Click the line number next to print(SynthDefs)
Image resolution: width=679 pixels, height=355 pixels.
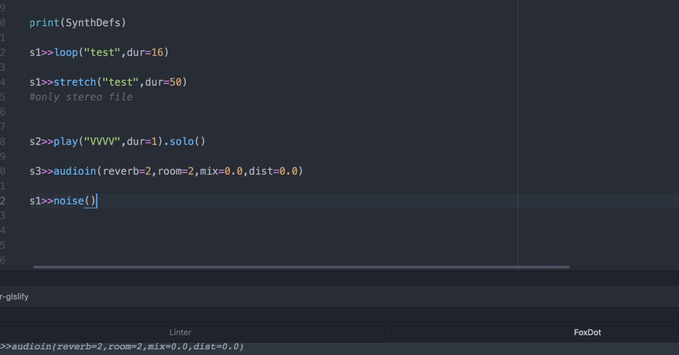click(x=4, y=22)
